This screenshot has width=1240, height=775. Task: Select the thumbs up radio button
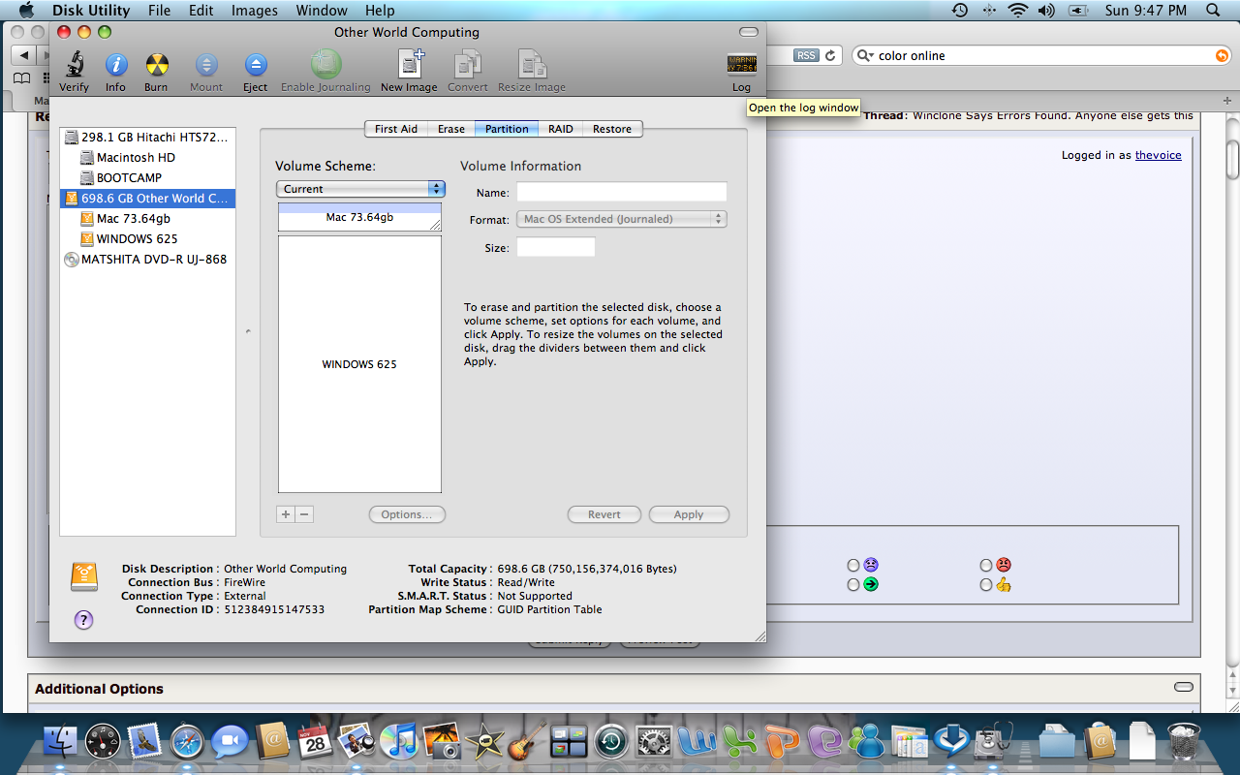[986, 585]
